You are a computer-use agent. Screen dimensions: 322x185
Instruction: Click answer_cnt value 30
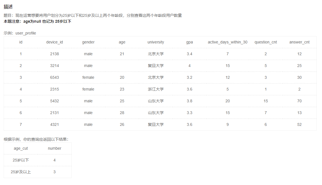pos(300,77)
